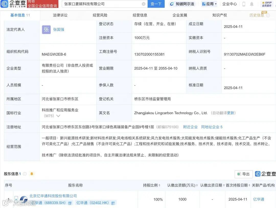Select the 桥东区市场监督管理局 registration authority

pos(152,99)
